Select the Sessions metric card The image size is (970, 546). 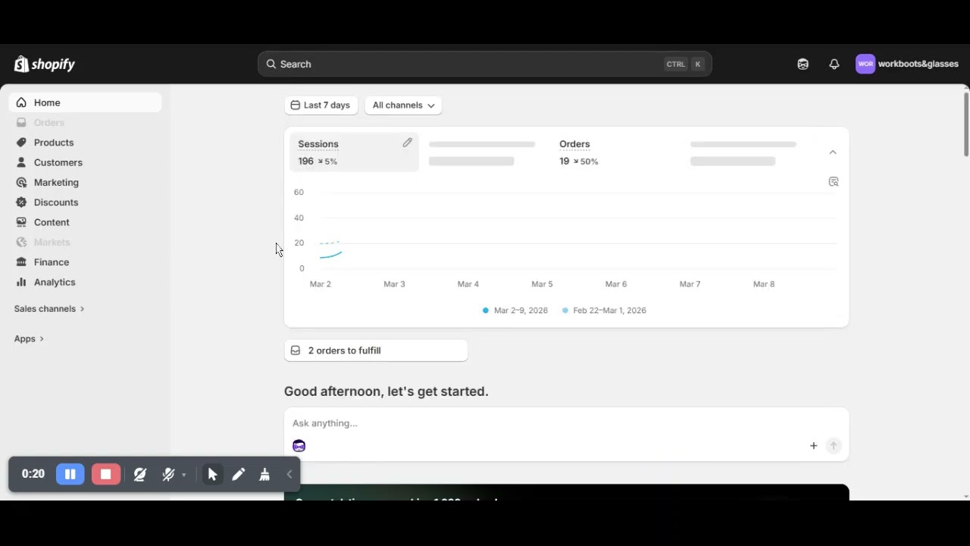[x=354, y=152]
